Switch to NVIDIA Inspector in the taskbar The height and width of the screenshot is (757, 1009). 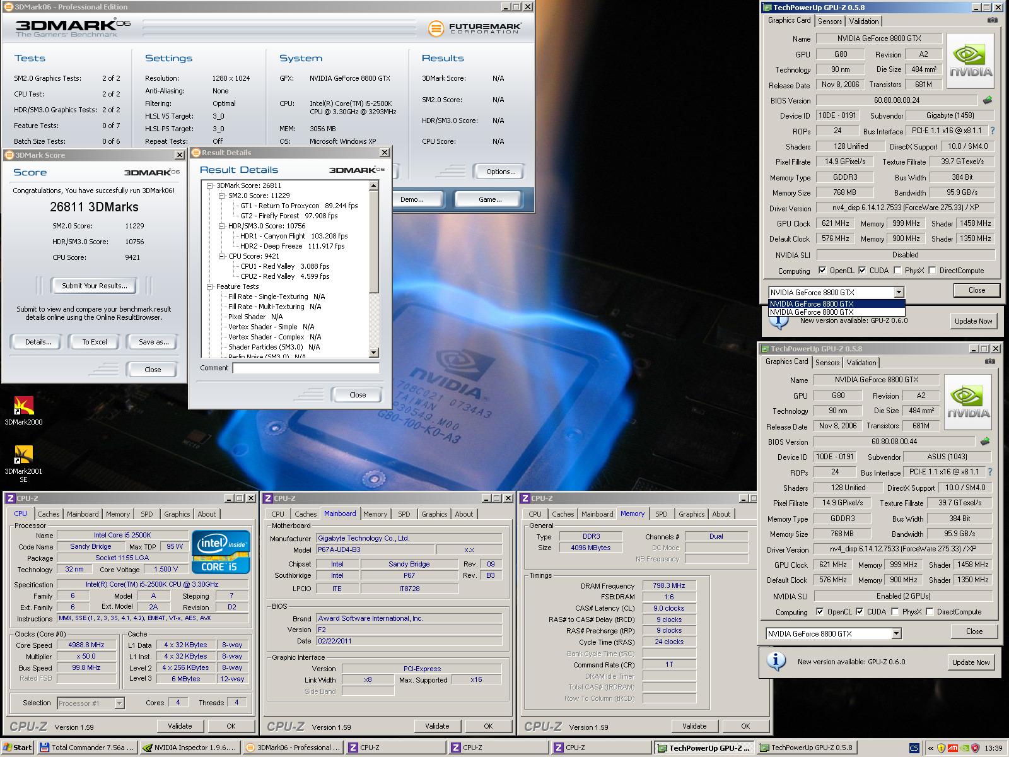(190, 748)
